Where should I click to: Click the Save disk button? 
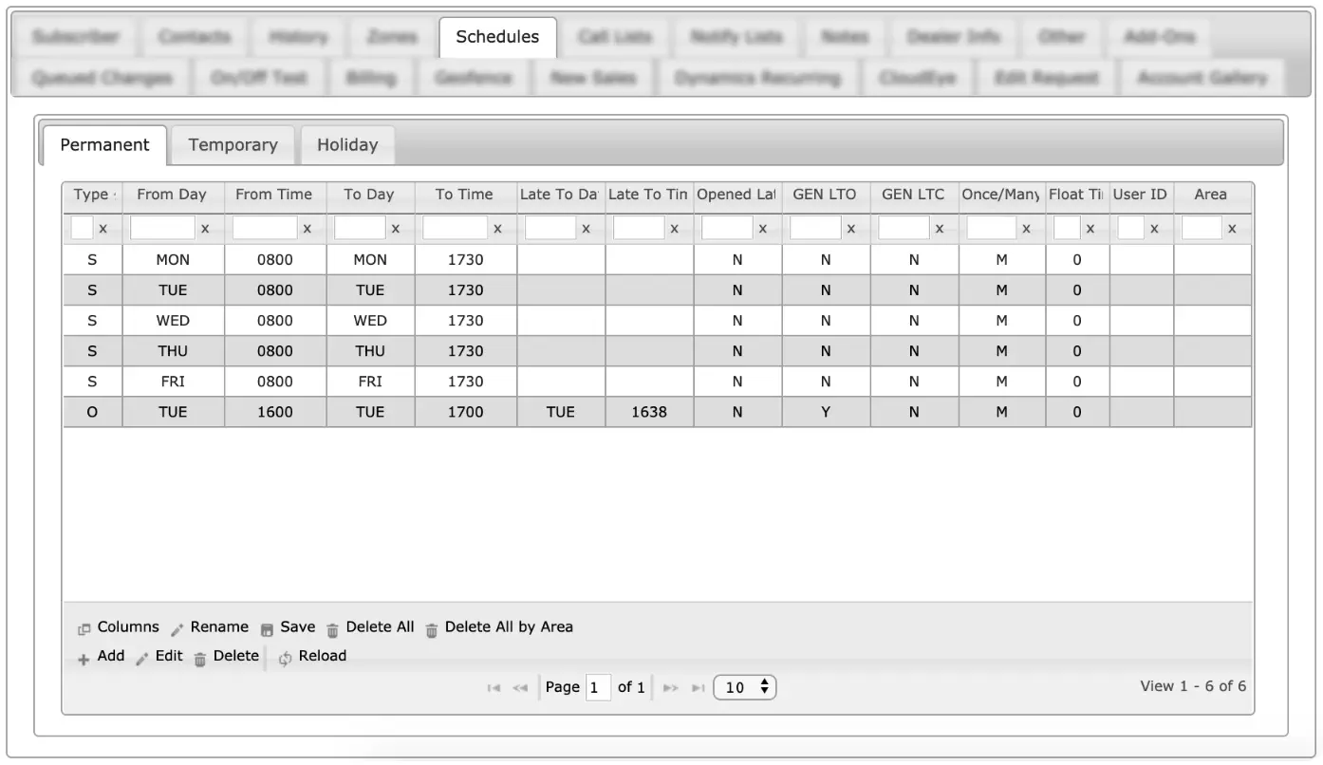288,627
